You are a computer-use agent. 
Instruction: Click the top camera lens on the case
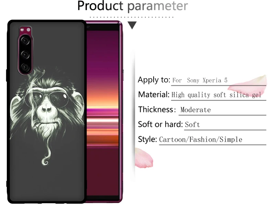point(25,41)
